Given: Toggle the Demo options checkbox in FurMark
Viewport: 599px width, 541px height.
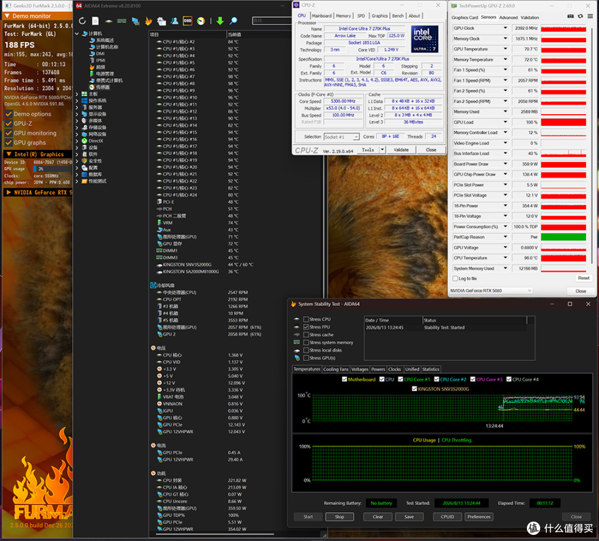Looking at the screenshot, I should (x=8, y=114).
